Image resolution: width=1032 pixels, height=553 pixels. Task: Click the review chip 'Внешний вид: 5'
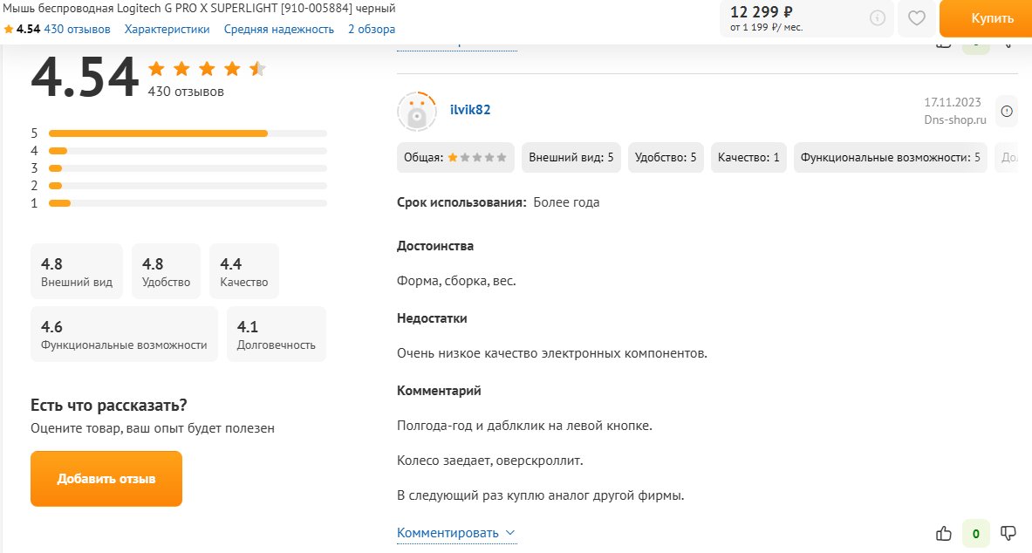coord(571,157)
